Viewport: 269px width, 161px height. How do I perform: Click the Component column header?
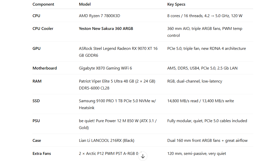point(43,4)
